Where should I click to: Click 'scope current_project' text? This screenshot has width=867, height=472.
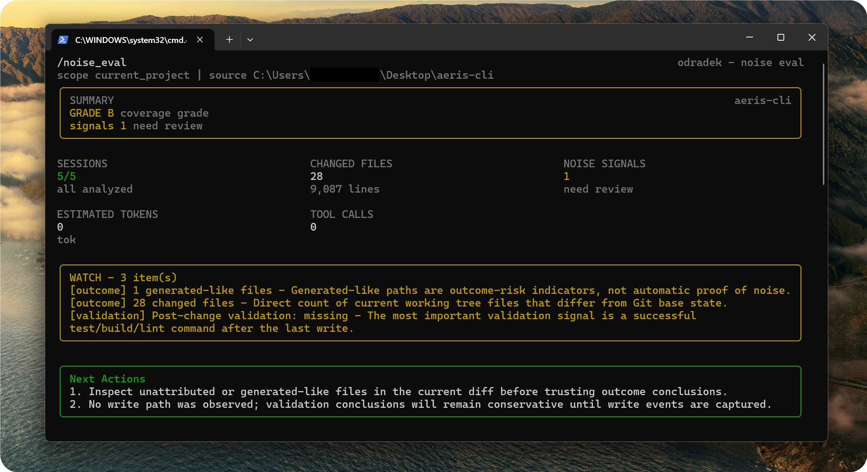(x=123, y=75)
